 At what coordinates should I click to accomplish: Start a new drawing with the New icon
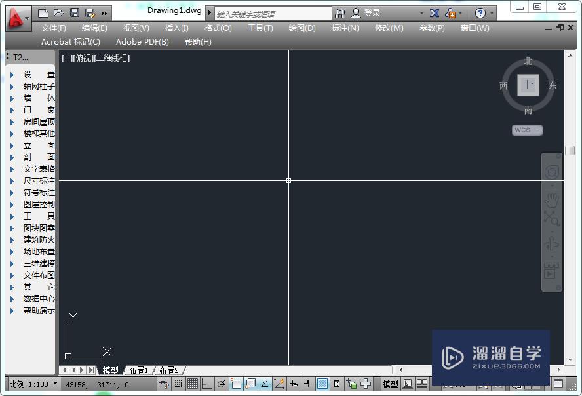[43, 12]
